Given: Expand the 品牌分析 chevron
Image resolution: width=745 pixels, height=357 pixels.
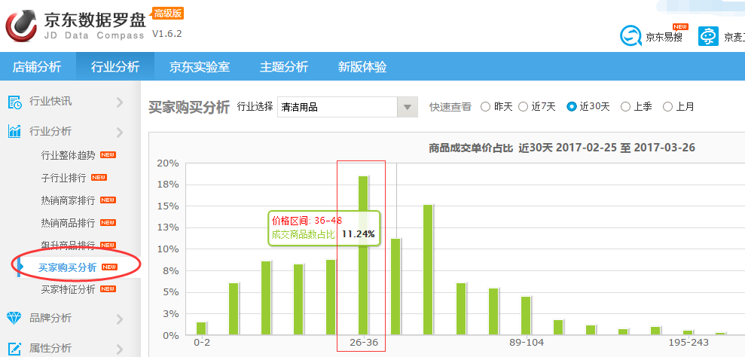Looking at the screenshot, I should point(119,319).
